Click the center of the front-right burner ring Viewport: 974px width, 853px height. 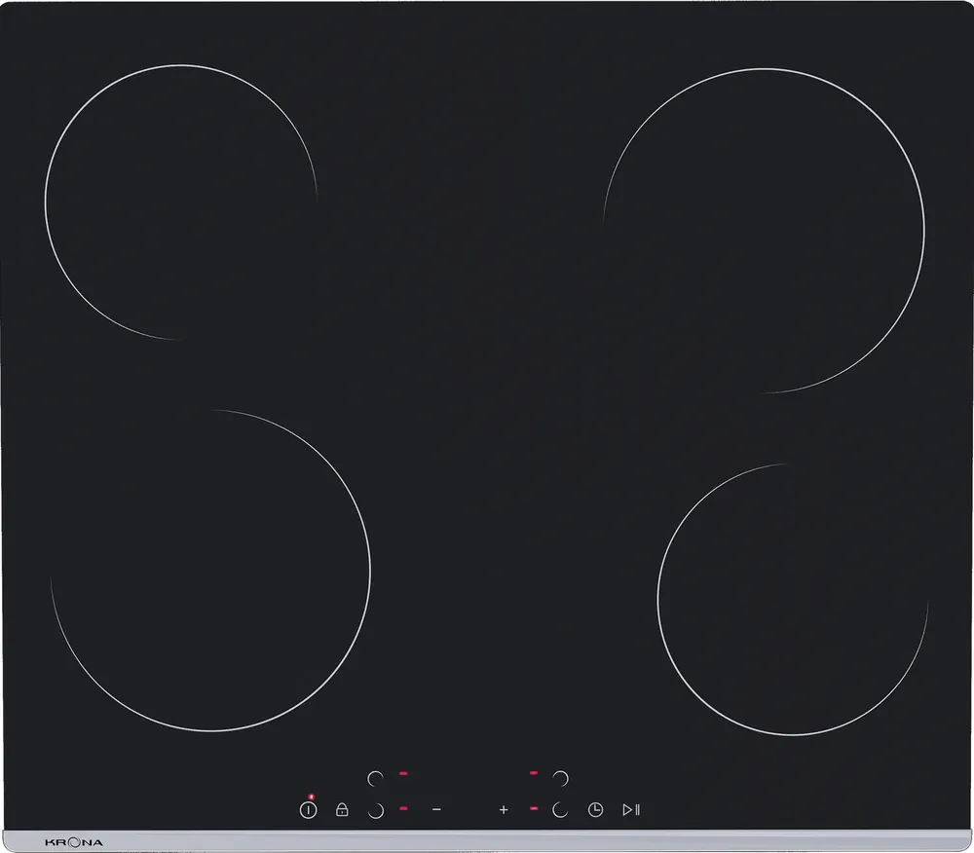tap(793, 599)
